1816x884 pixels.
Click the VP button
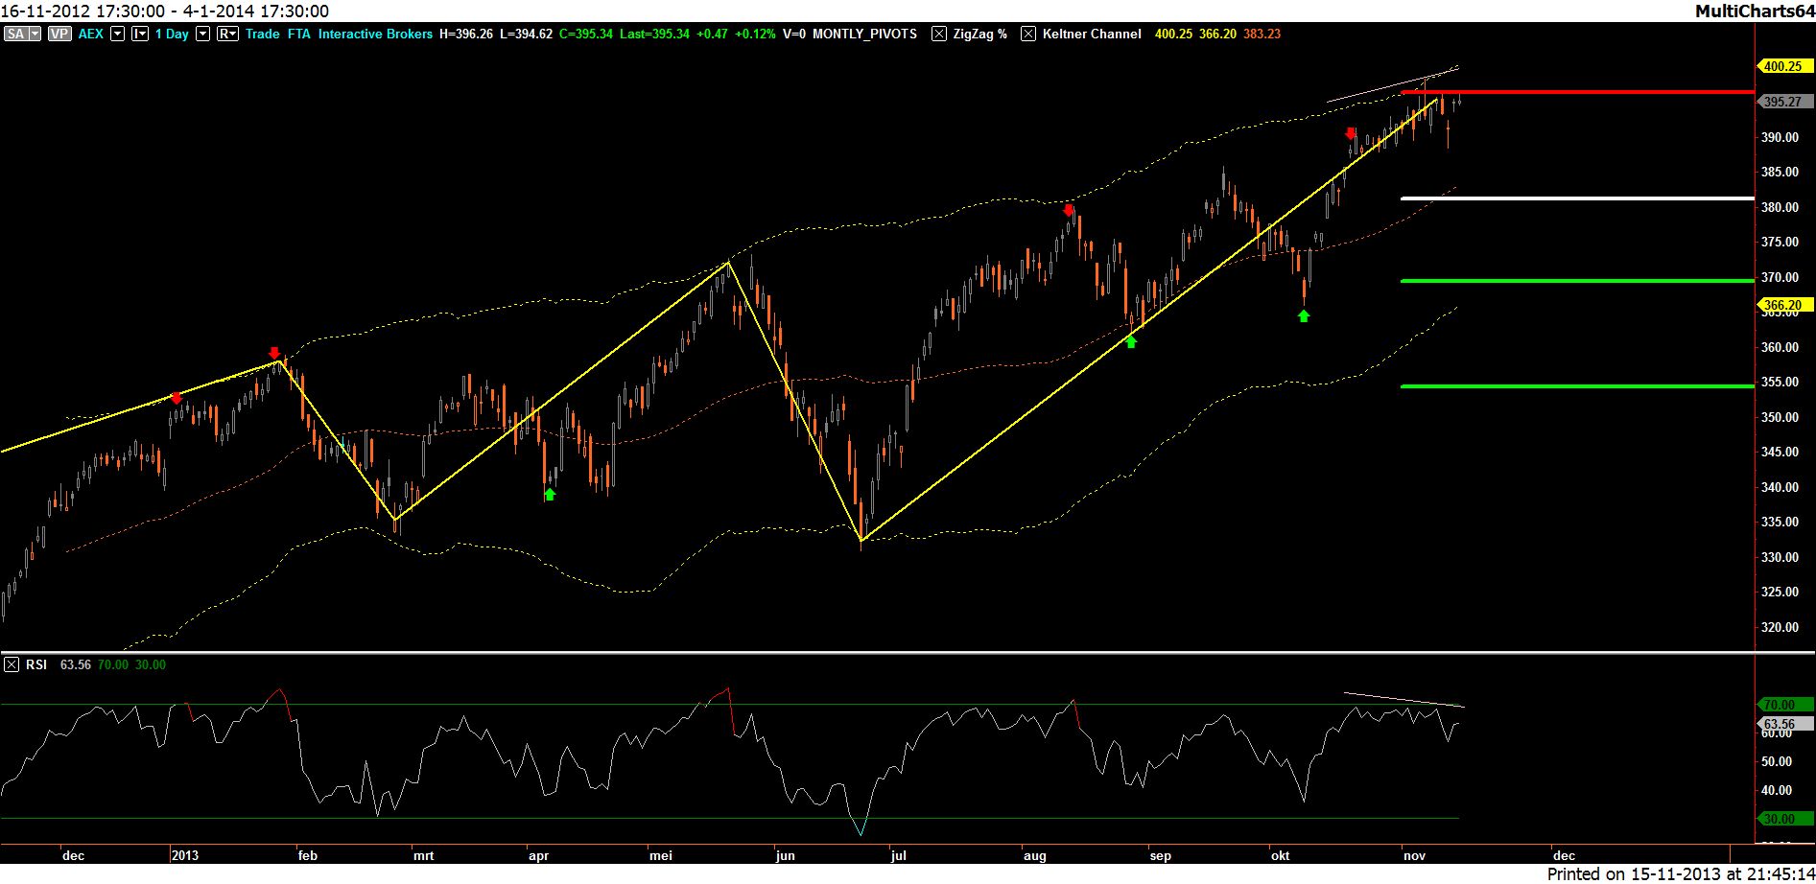(x=59, y=34)
